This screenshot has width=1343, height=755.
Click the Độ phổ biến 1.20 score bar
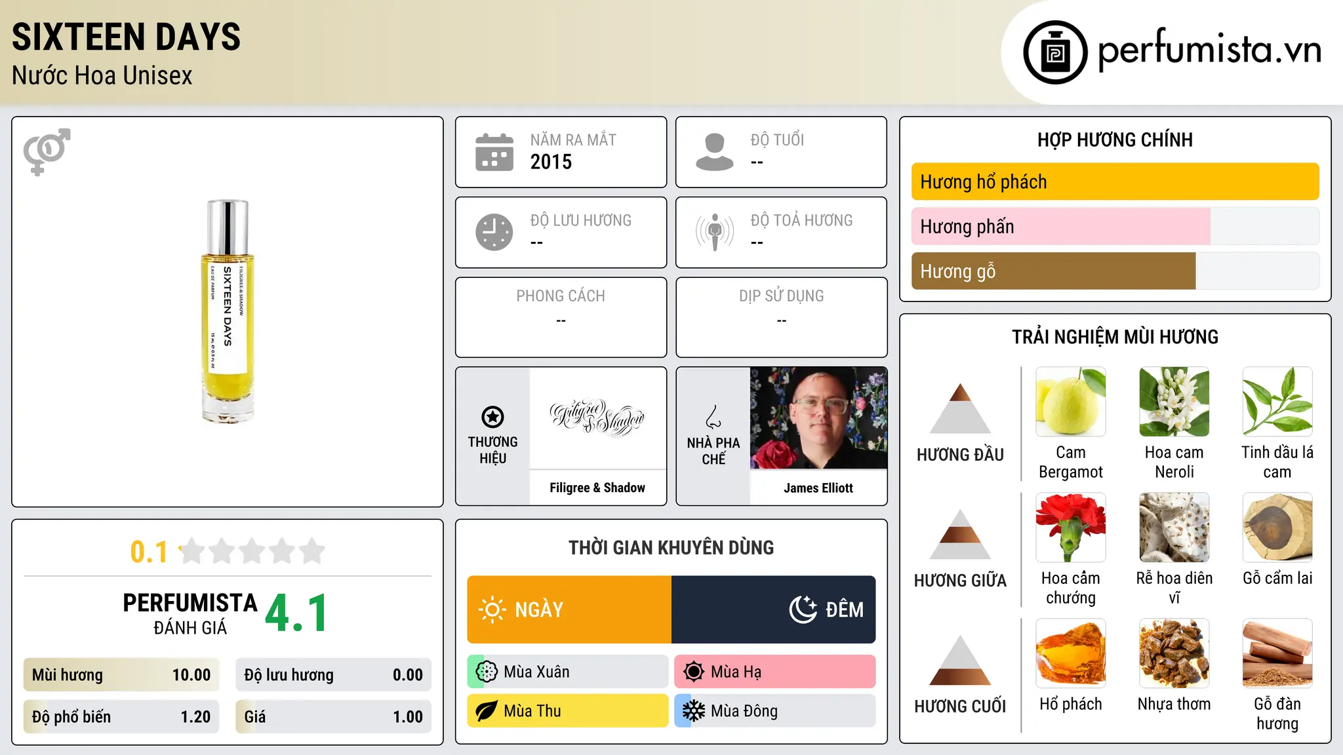click(x=121, y=717)
